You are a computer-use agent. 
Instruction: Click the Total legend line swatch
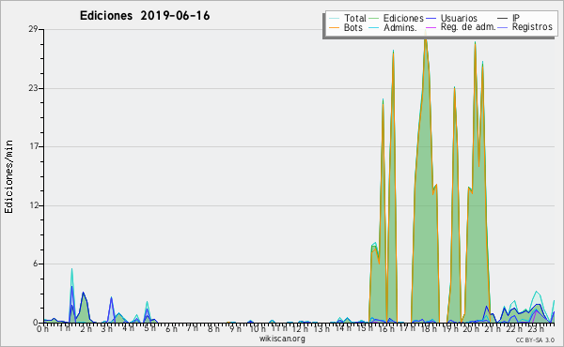[x=335, y=19]
